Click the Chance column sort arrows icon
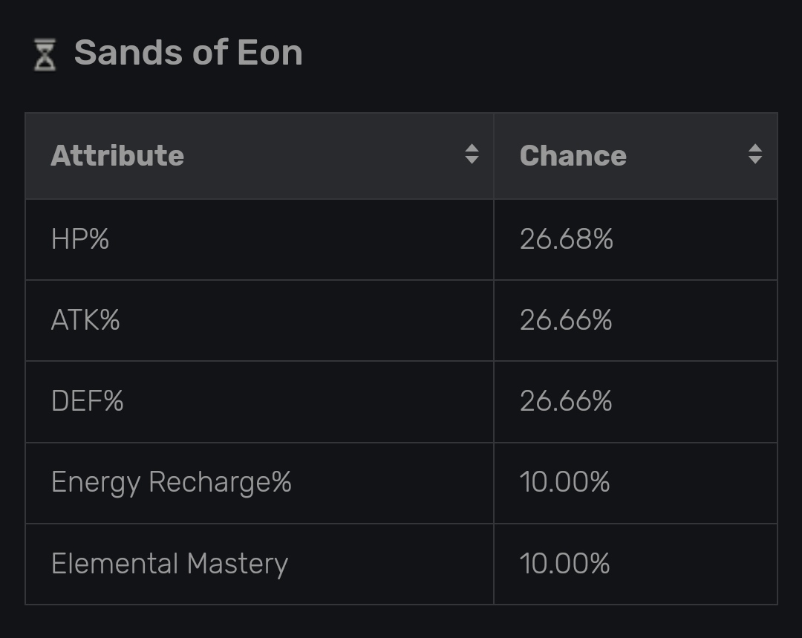Viewport: 802px width, 638px height. tap(755, 154)
